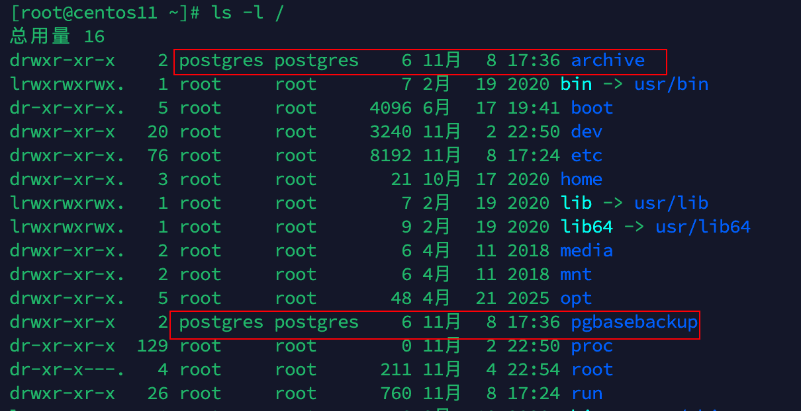
Task: Select the opt directory name
Action: pyautogui.click(x=575, y=298)
